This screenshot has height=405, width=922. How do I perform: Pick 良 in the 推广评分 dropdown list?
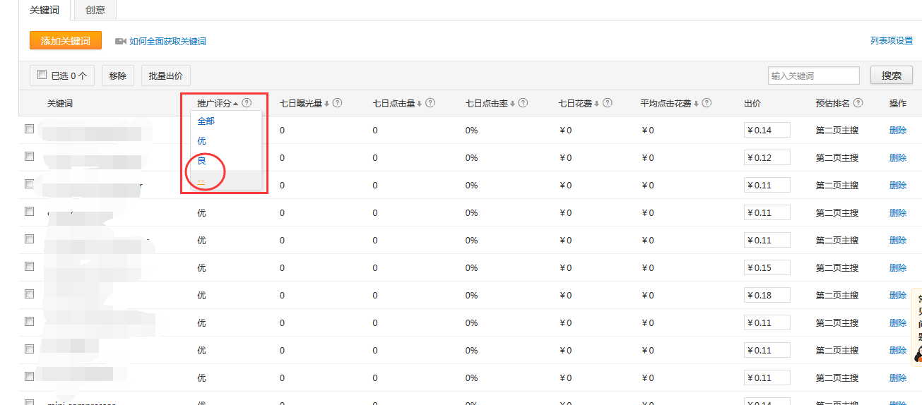[x=202, y=161]
